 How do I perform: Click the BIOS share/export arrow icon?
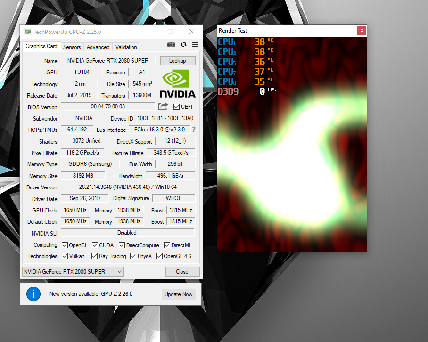[163, 106]
